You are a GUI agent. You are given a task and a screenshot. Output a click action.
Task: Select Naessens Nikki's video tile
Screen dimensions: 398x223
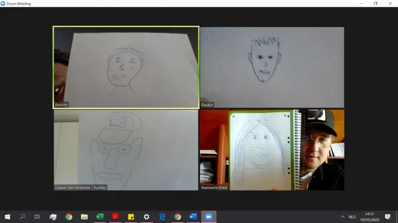pos(272,150)
